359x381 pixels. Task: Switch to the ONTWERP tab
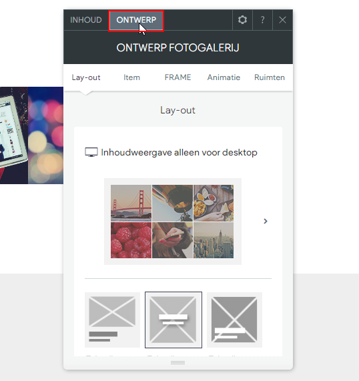[x=136, y=21]
